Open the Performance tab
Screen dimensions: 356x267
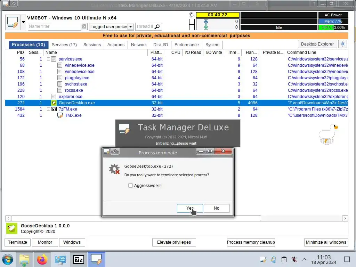[186, 45]
